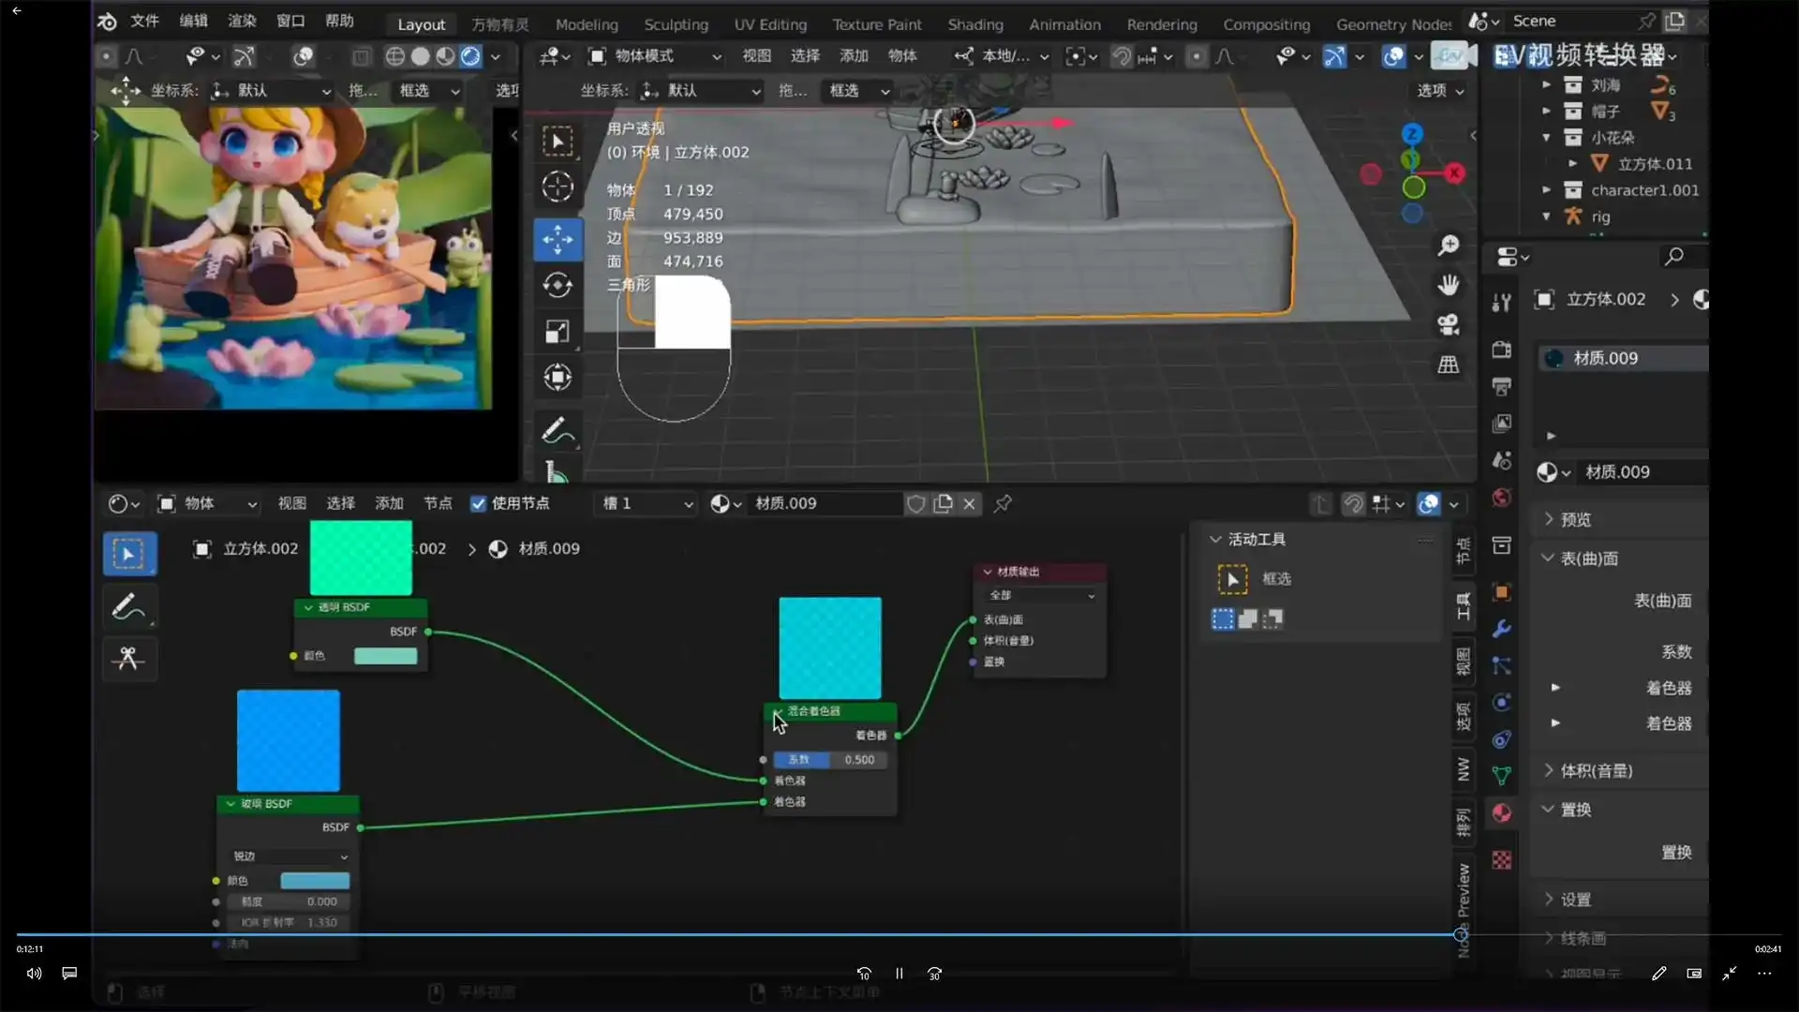Expand the 体积(音量) panel

[x=1596, y=770]
